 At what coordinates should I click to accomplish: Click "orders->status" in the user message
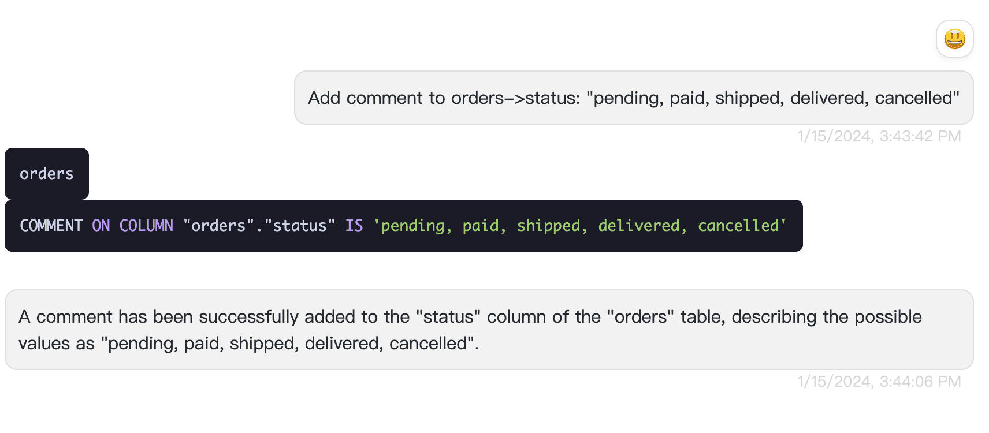tap(515, 98)
